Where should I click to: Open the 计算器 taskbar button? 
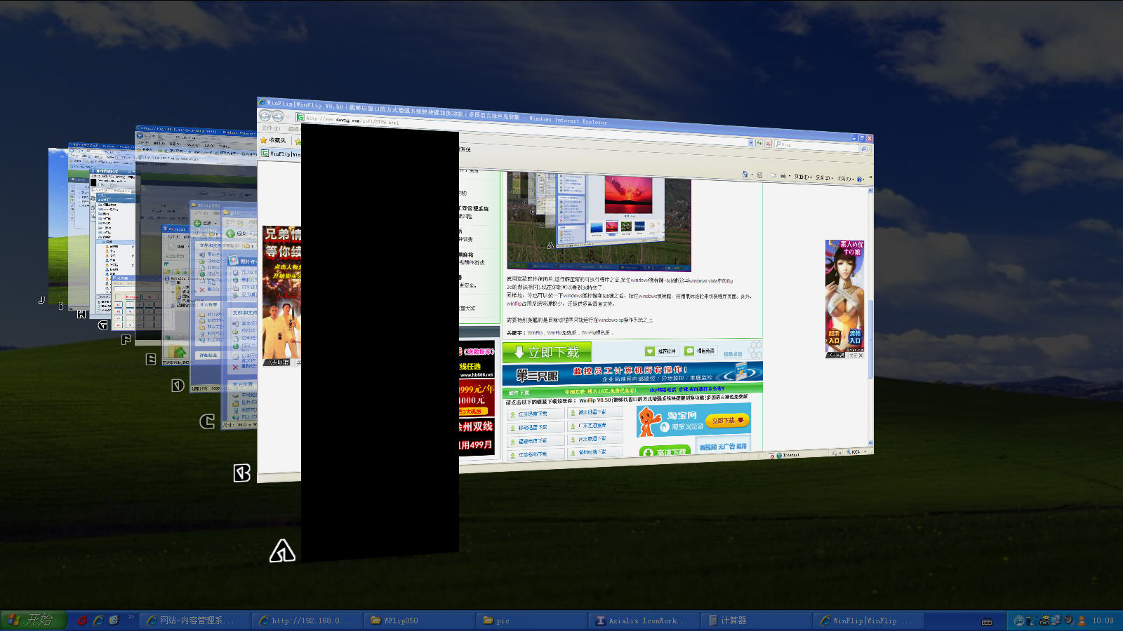[757, 620]
